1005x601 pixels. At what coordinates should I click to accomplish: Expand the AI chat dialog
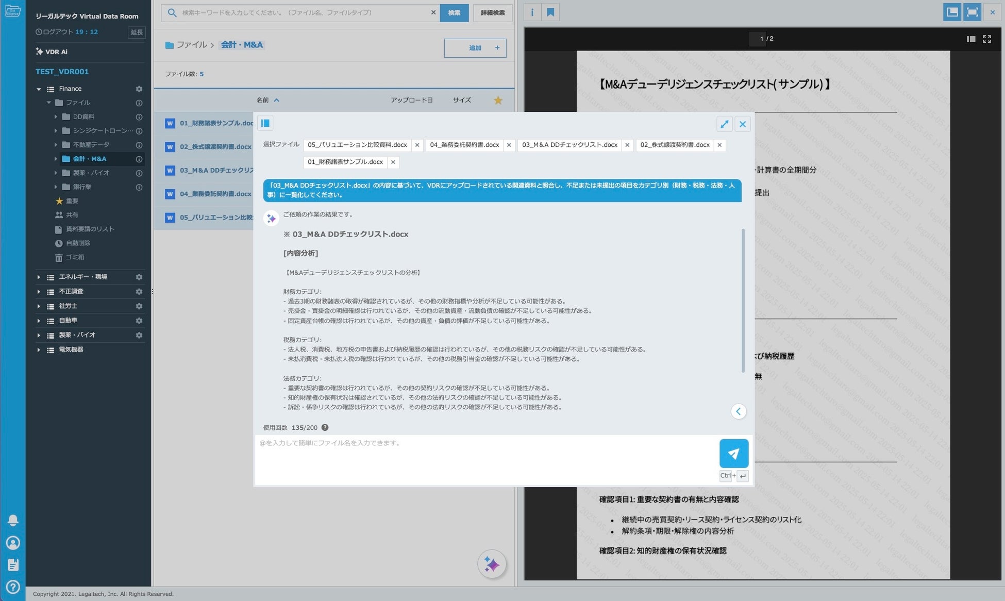[724, 124]
